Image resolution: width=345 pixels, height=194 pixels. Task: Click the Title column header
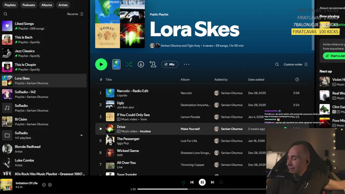click(x=109, y=79)
